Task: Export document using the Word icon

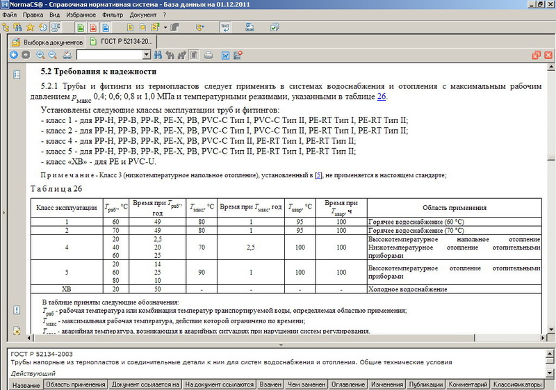Action: point(225,55)
